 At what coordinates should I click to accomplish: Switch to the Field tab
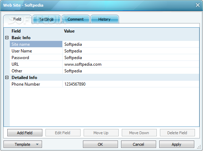pos(17,19)
